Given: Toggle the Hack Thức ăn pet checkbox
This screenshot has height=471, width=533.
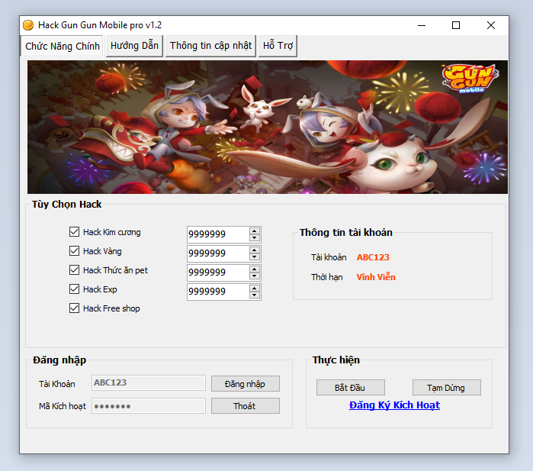Looking at the screenshot, I should click(74, 270).
